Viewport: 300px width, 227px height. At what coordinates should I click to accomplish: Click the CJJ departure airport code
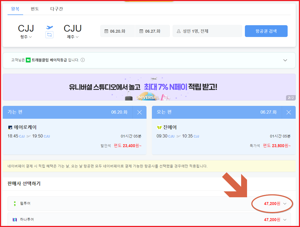(26, 28)
